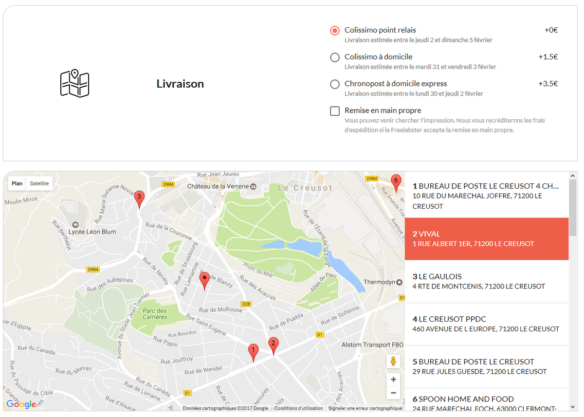Switch map to Satellite view

[39, 183]
